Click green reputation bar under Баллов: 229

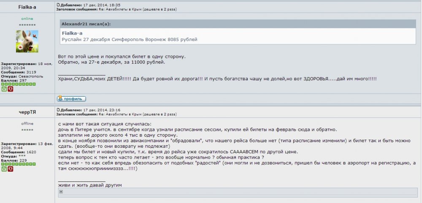18,164
